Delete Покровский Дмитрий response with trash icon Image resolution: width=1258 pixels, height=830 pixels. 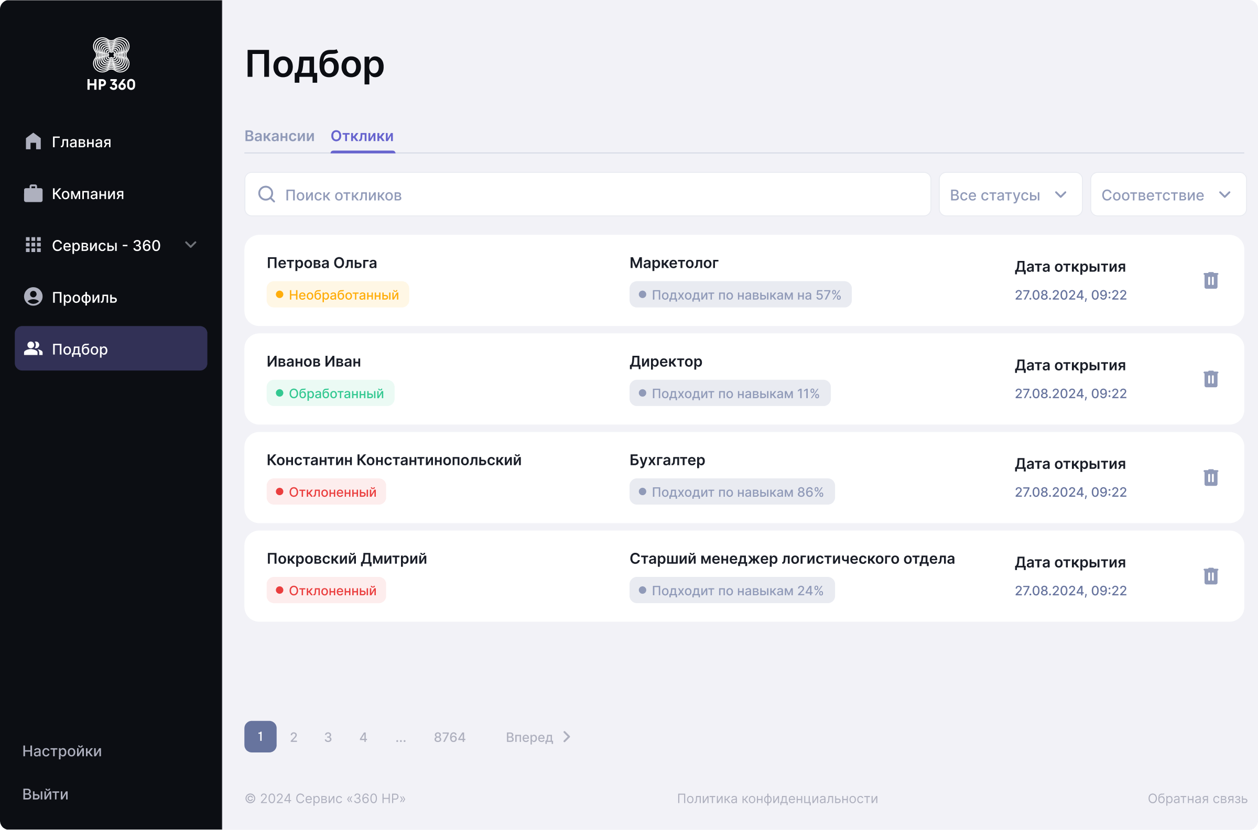(x=1210, y=575)
